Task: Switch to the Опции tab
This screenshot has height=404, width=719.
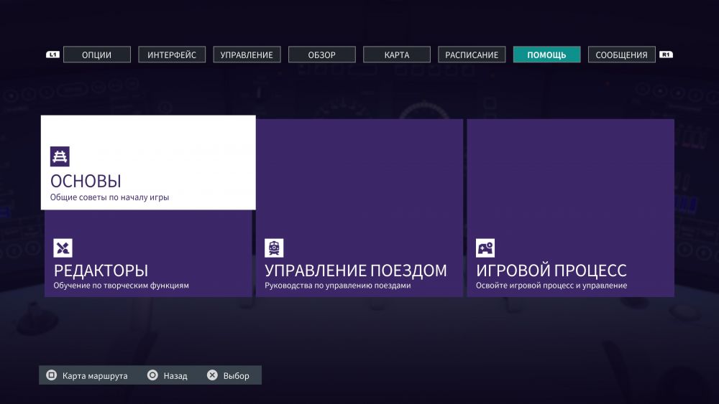Action: point(97,55)
